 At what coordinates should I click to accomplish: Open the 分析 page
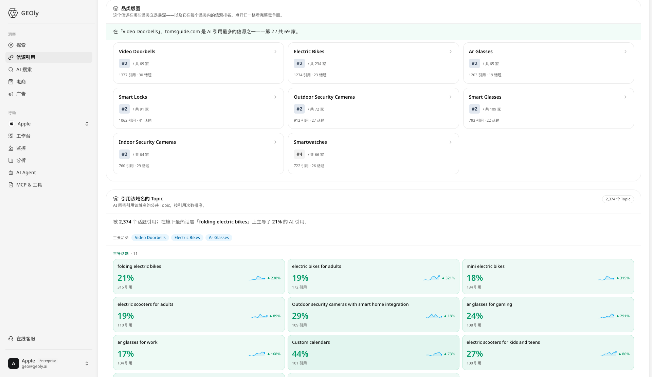pos(49,160)
